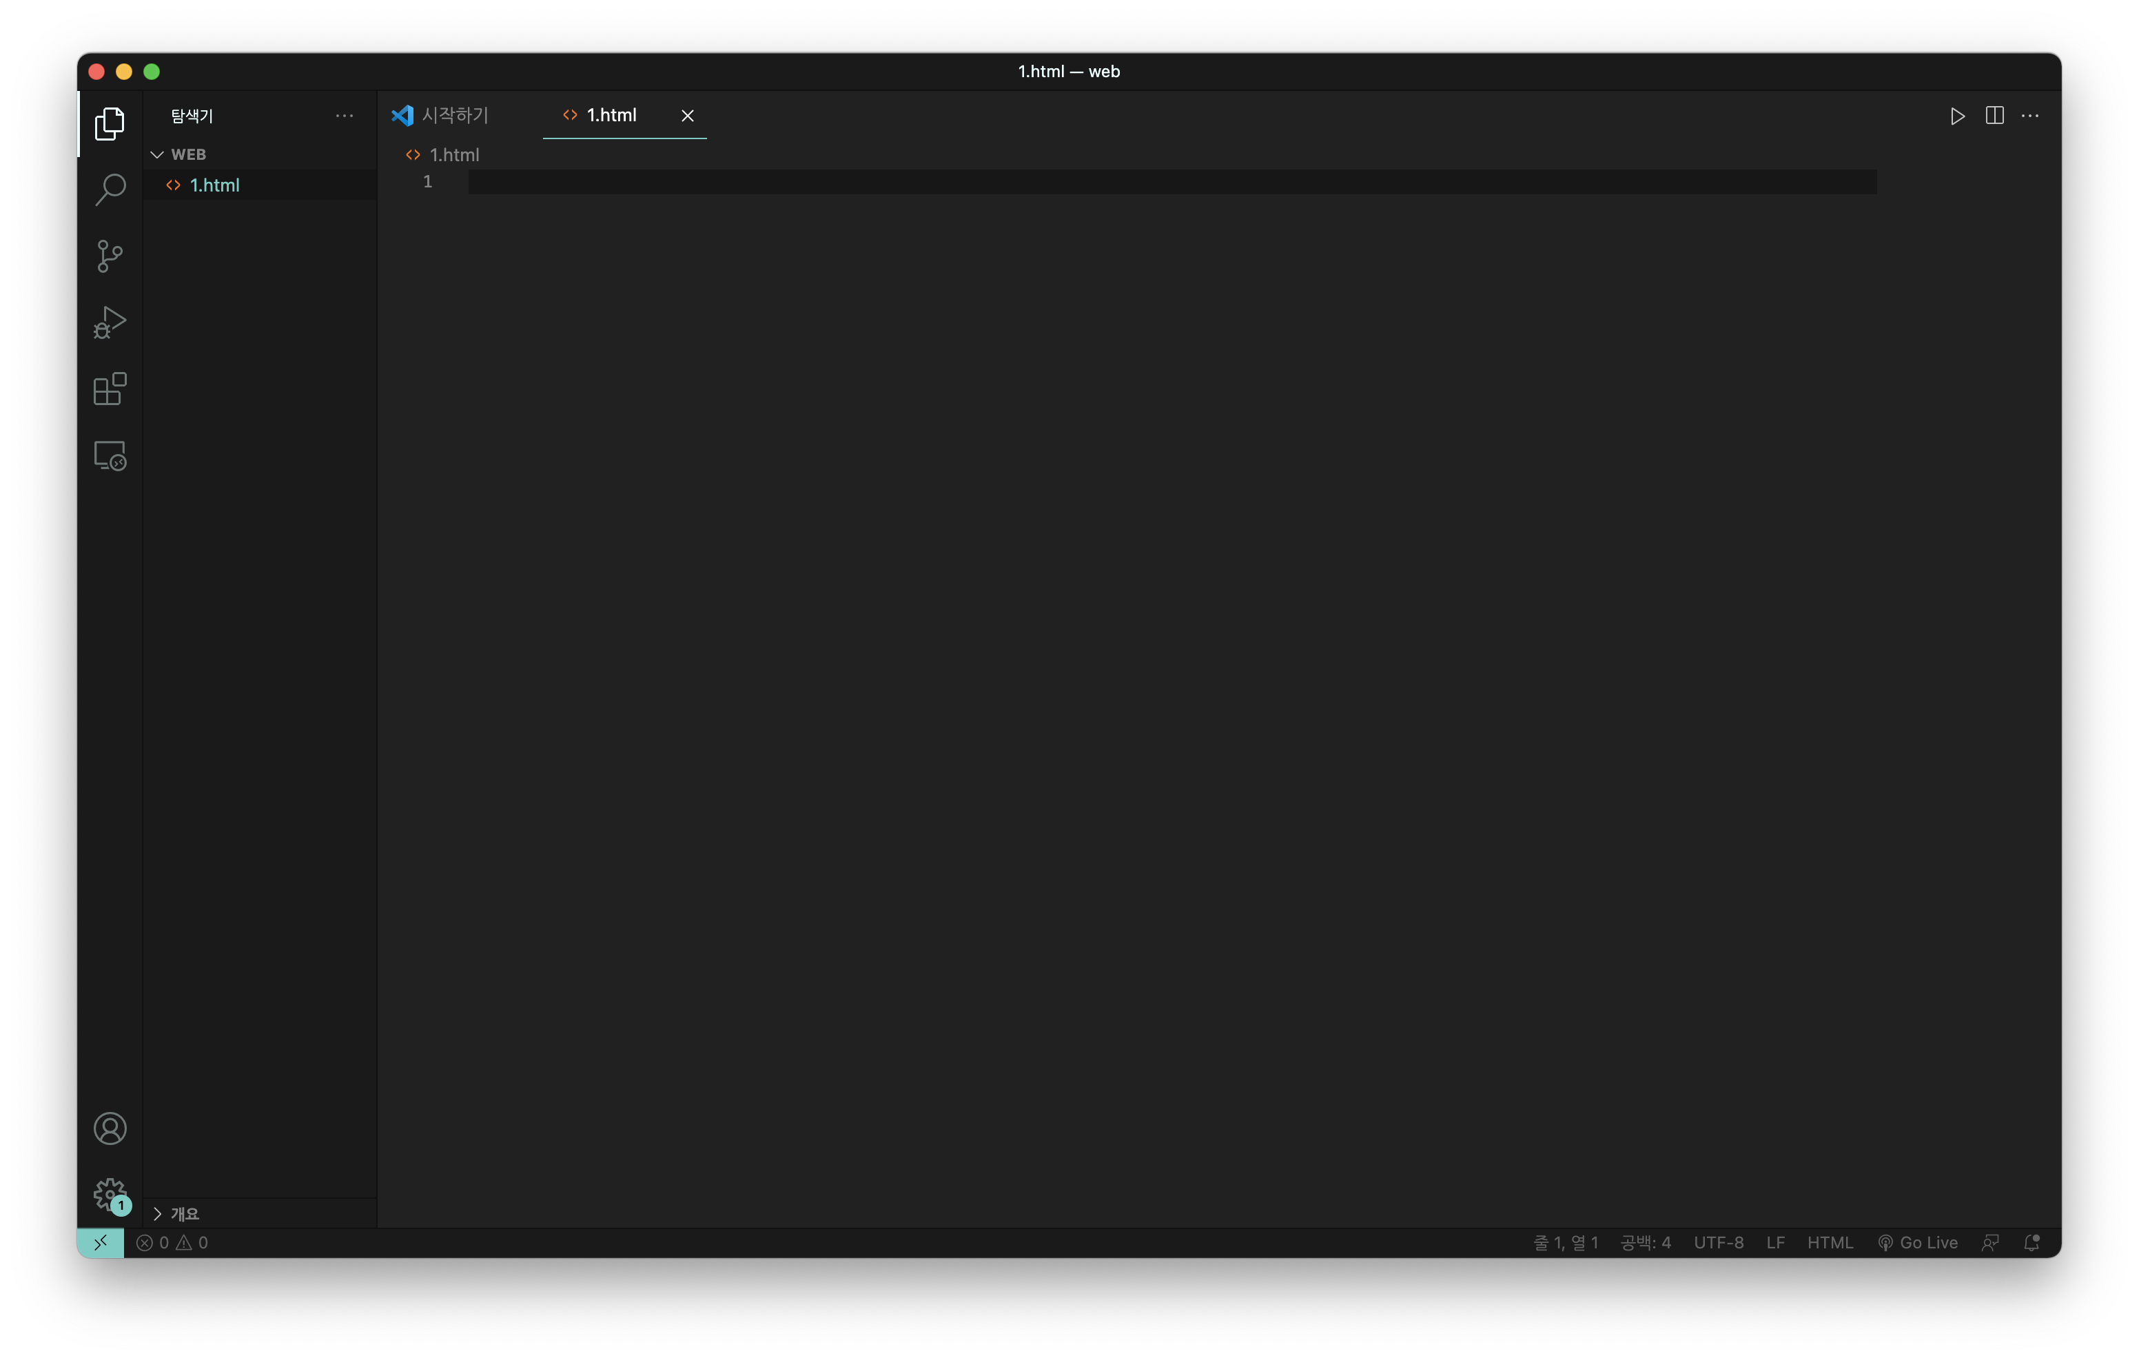This screenshot has width=2139, height=1360.
Task: Open the HTML language mode selector
Action: point(1830,1243)
